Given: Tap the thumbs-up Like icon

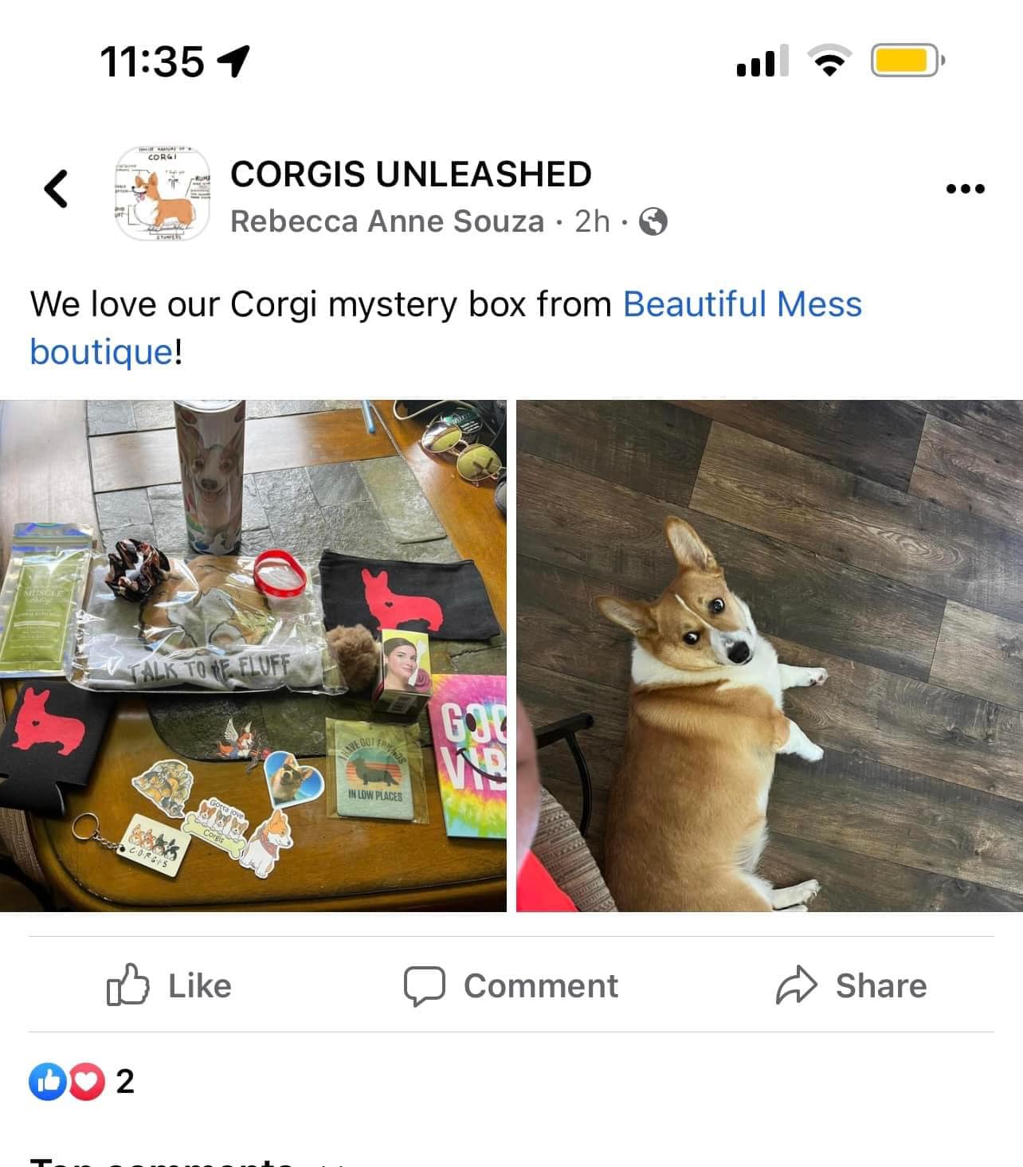Looking at the screenshot, I should click(127, 985).
